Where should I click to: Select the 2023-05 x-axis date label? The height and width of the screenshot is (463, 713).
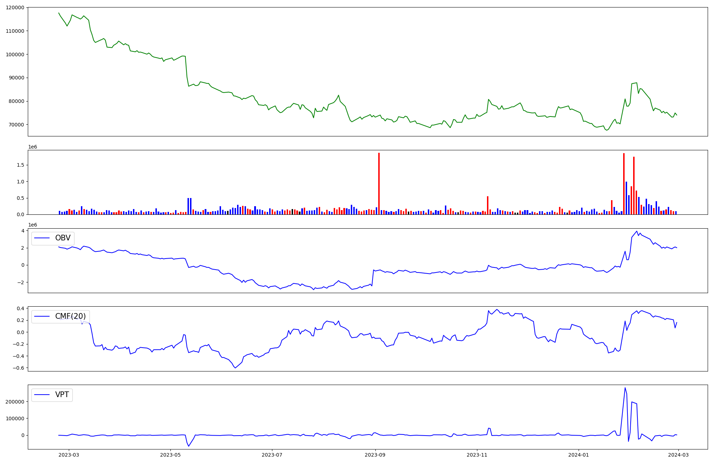pos(170,455)
